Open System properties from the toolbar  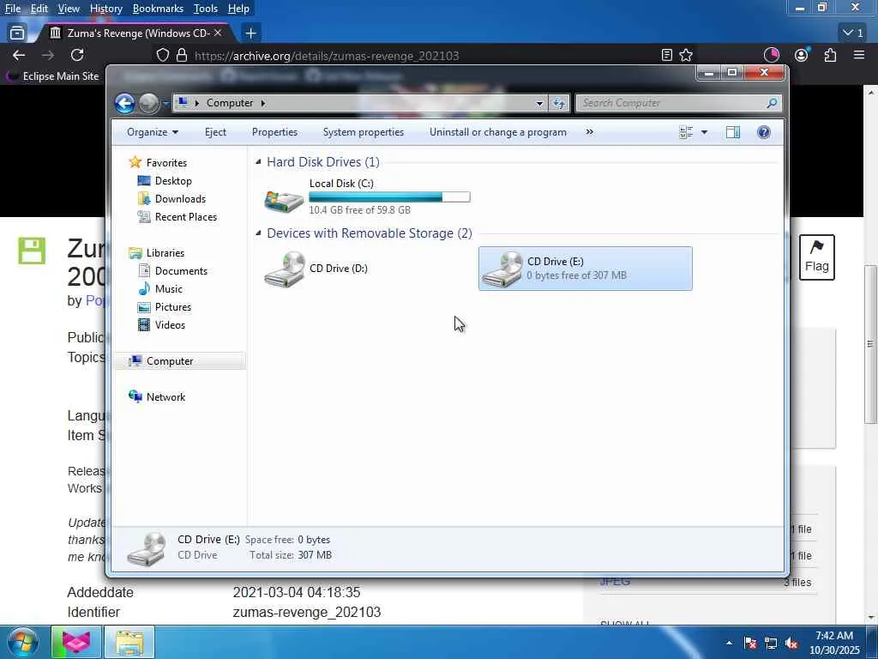pos(364,132)
